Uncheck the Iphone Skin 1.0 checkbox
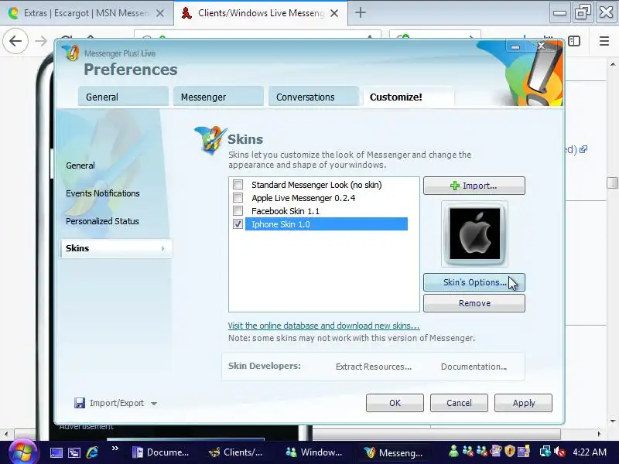Viewport: 619px width, 464px height. (238, 223)
